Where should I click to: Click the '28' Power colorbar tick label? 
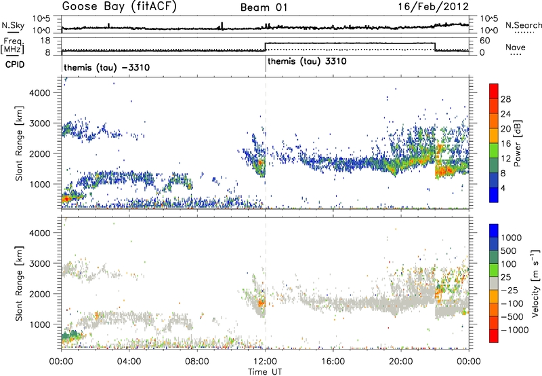click(x=505, y=99)
